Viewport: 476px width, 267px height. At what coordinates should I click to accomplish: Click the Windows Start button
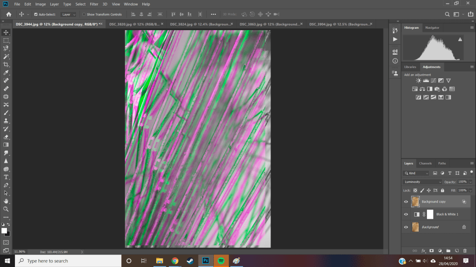7,261
